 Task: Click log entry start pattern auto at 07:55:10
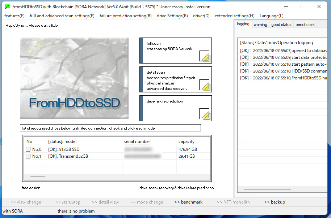click(x=283, y=64)
